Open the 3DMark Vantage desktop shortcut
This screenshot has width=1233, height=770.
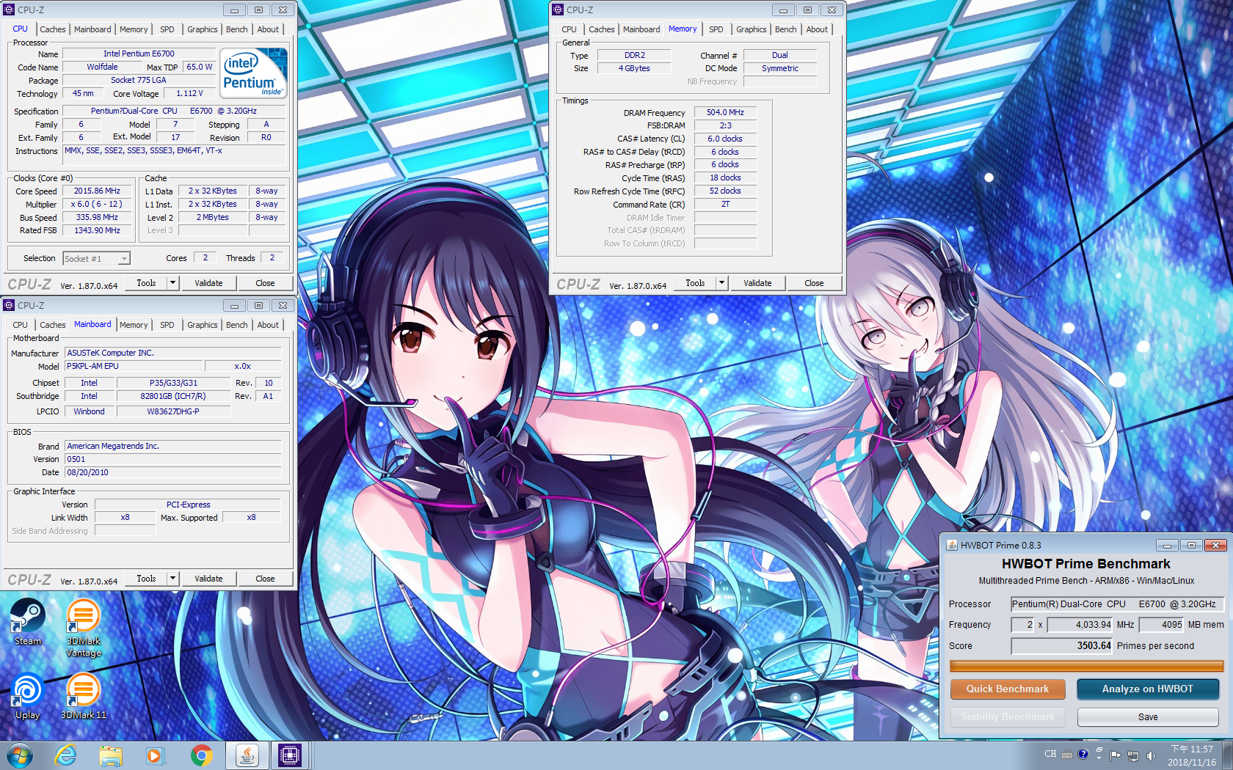pos(84,627)
